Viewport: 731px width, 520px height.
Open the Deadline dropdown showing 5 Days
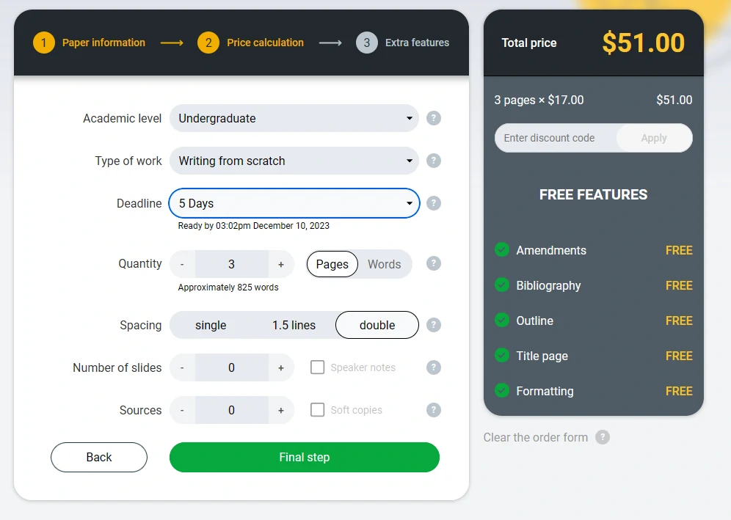click(x=294, y=203)
